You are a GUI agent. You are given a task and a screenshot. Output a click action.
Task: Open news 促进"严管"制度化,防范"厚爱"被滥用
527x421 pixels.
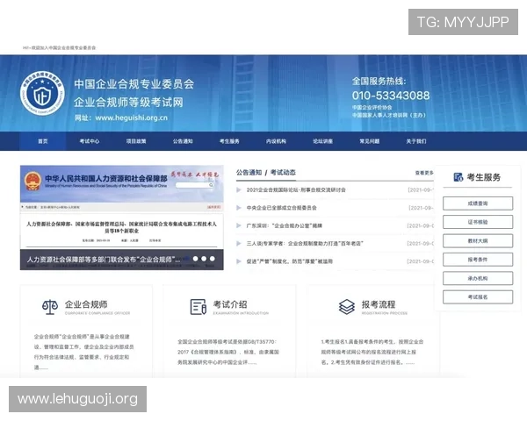(289, 261)
